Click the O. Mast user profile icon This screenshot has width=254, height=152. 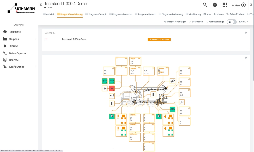click(243, 5)
